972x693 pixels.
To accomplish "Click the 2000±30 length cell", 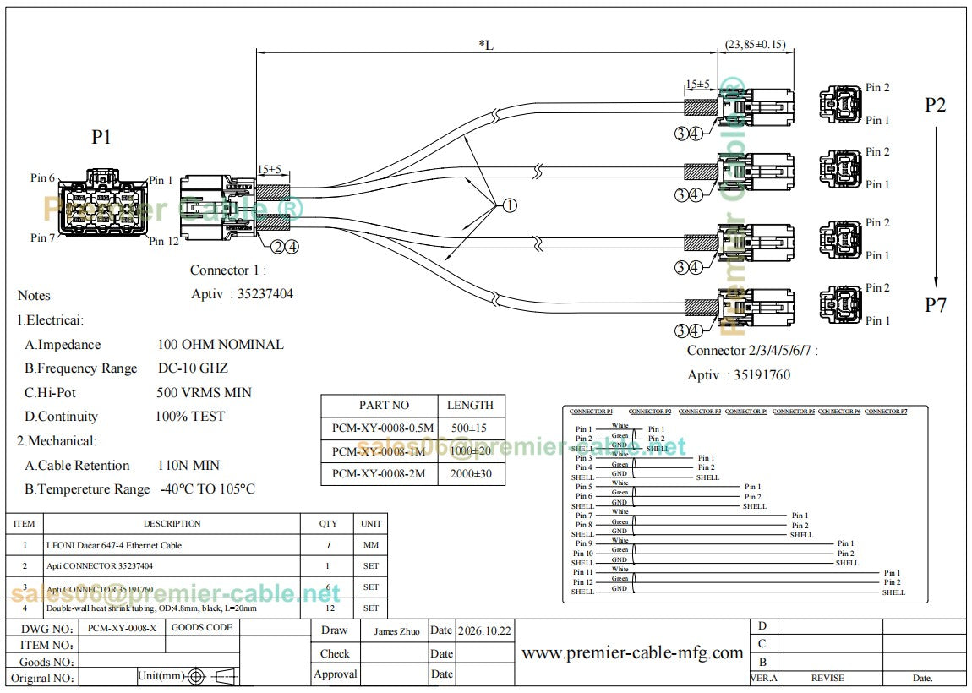I will click(x=471, y=473).
